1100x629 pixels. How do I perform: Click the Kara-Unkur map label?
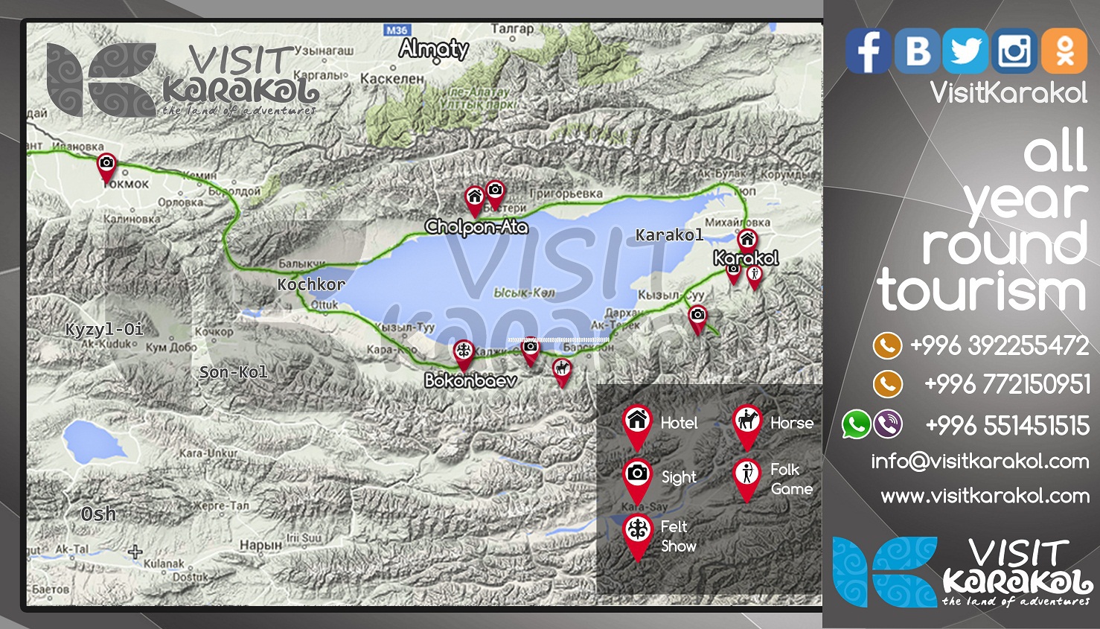click(x=208, y=453)
